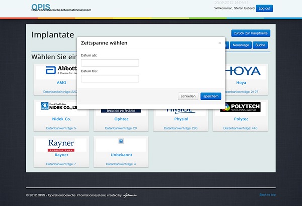
Task: Click the Physiol logo thumbnail
Action: coord(181,111)
